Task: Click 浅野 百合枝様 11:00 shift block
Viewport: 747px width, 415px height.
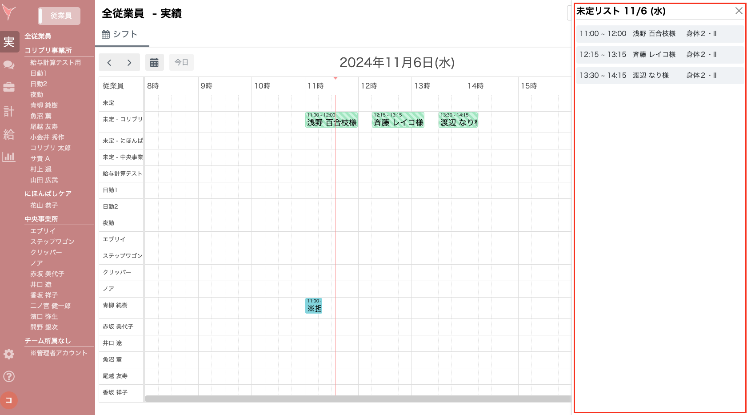Action: point(332,120)
